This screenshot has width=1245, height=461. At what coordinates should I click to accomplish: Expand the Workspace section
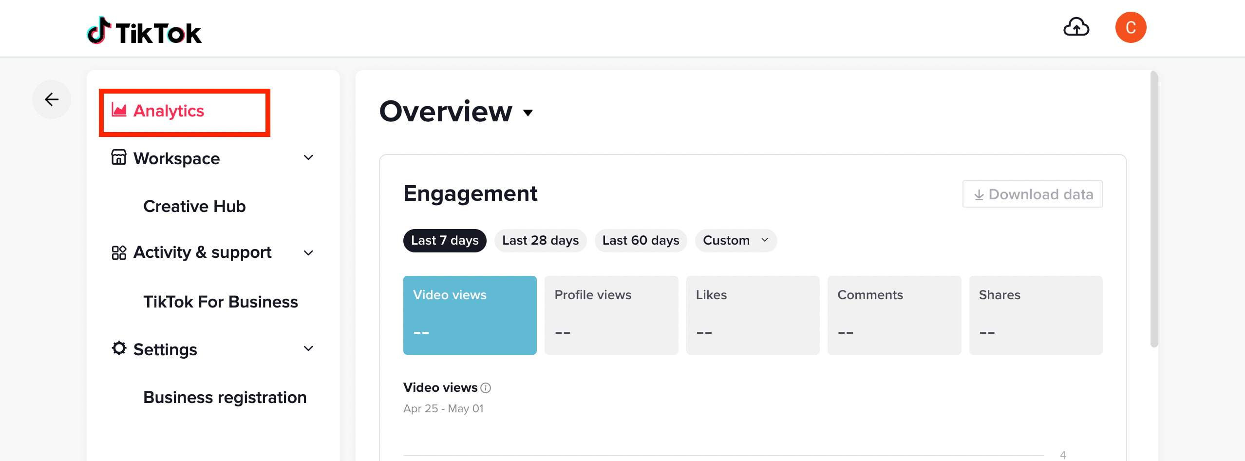coord(308,158)
